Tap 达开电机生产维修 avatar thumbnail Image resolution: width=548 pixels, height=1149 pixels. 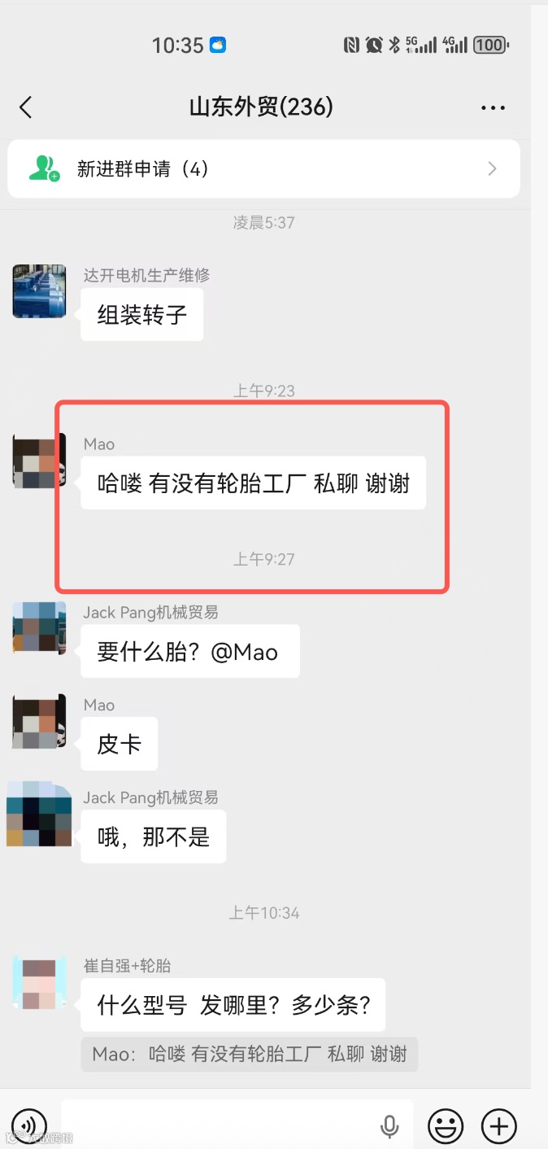pyautogui.click(x=39, y=291)
